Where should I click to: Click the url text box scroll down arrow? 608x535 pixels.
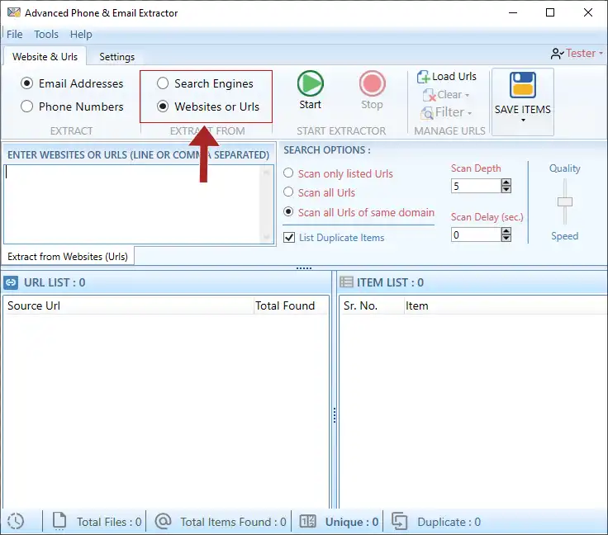point(267,237)
